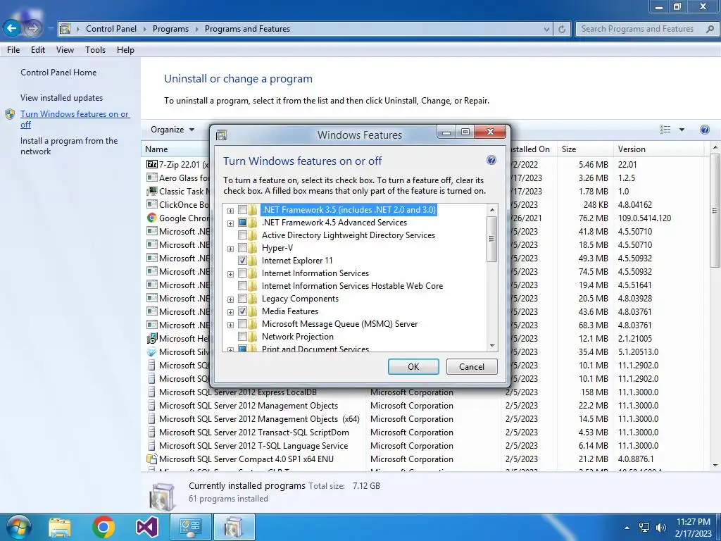721x541 pixels.
Task: Expand the Hyper-V tree node
Action: pyautogui.click(x=230, y=249)
